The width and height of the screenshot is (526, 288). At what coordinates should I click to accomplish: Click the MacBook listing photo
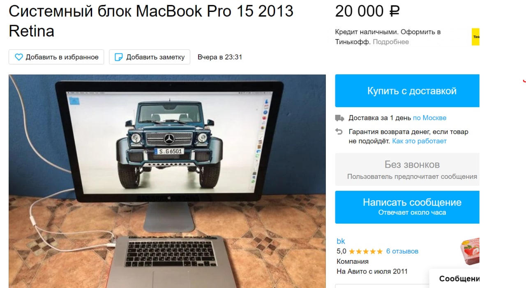coord(167,181)
